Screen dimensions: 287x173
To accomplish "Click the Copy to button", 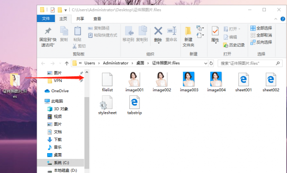I will [x=142, y=34].
